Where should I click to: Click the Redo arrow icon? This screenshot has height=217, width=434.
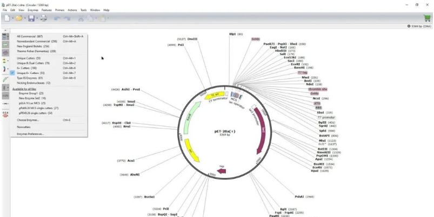tap(67, 18)
